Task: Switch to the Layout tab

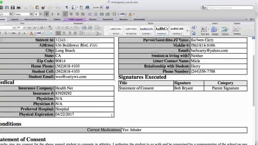Action: coord(15,19)
